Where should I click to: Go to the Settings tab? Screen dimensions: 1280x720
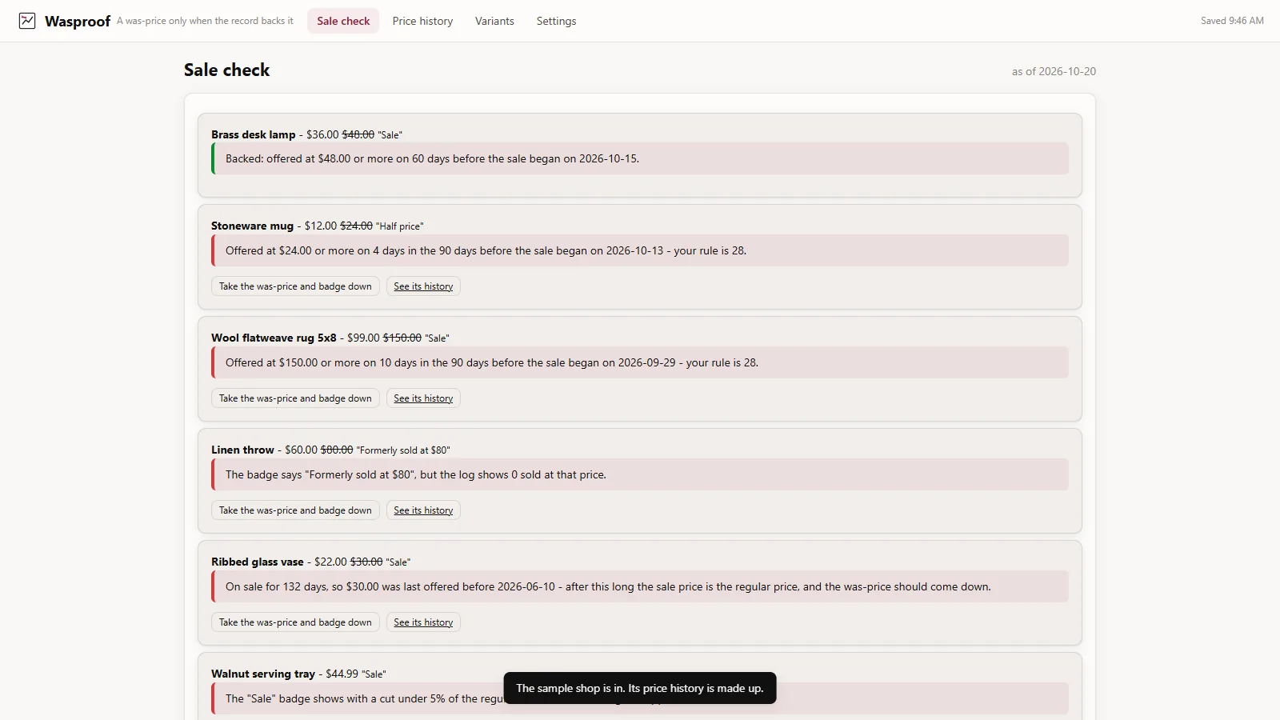(556, 21)
